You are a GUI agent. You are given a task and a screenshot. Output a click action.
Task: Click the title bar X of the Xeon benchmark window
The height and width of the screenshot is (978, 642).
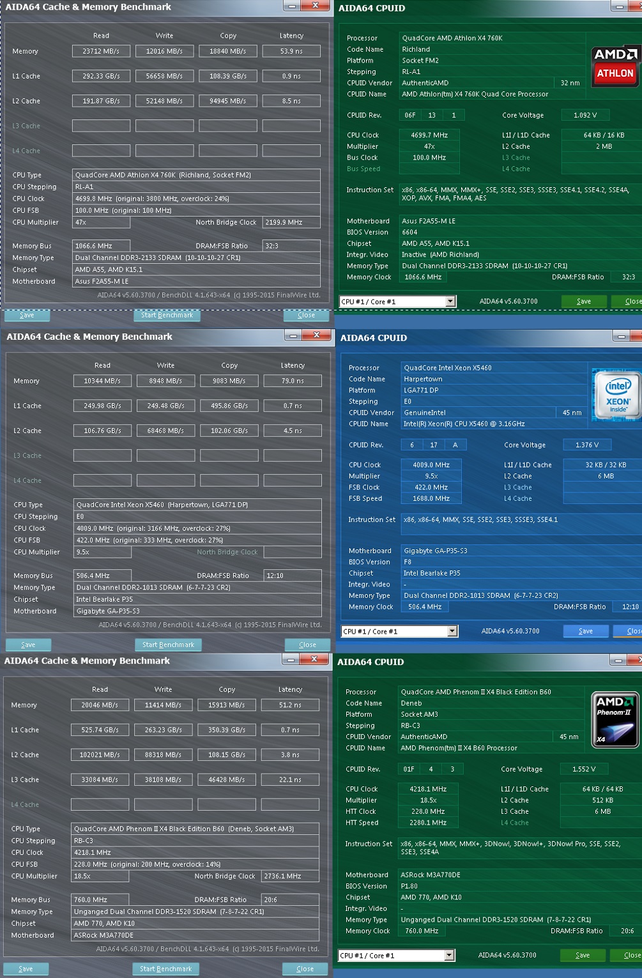316,335
